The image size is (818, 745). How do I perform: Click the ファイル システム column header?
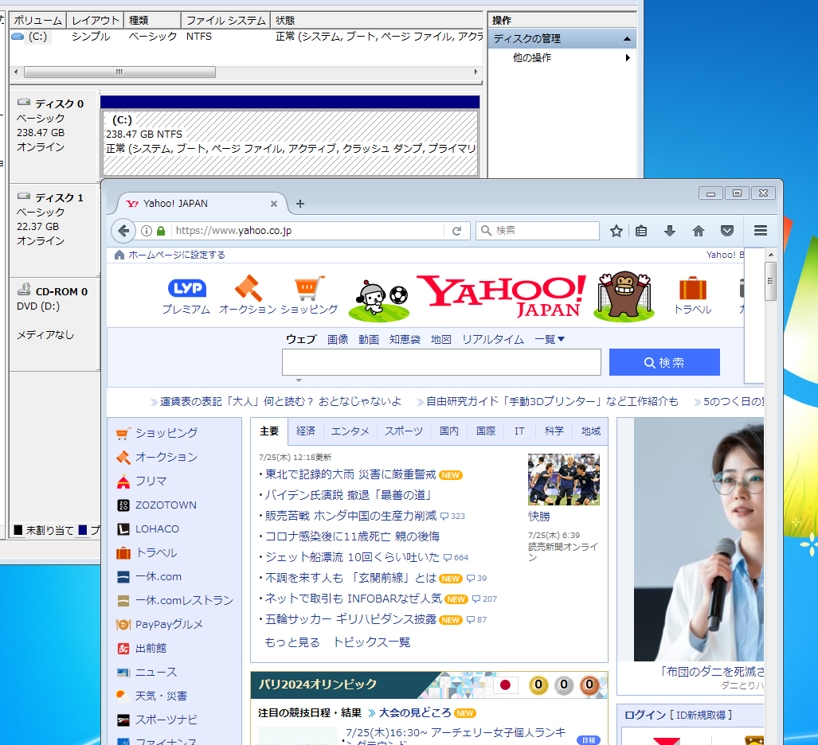226,21
